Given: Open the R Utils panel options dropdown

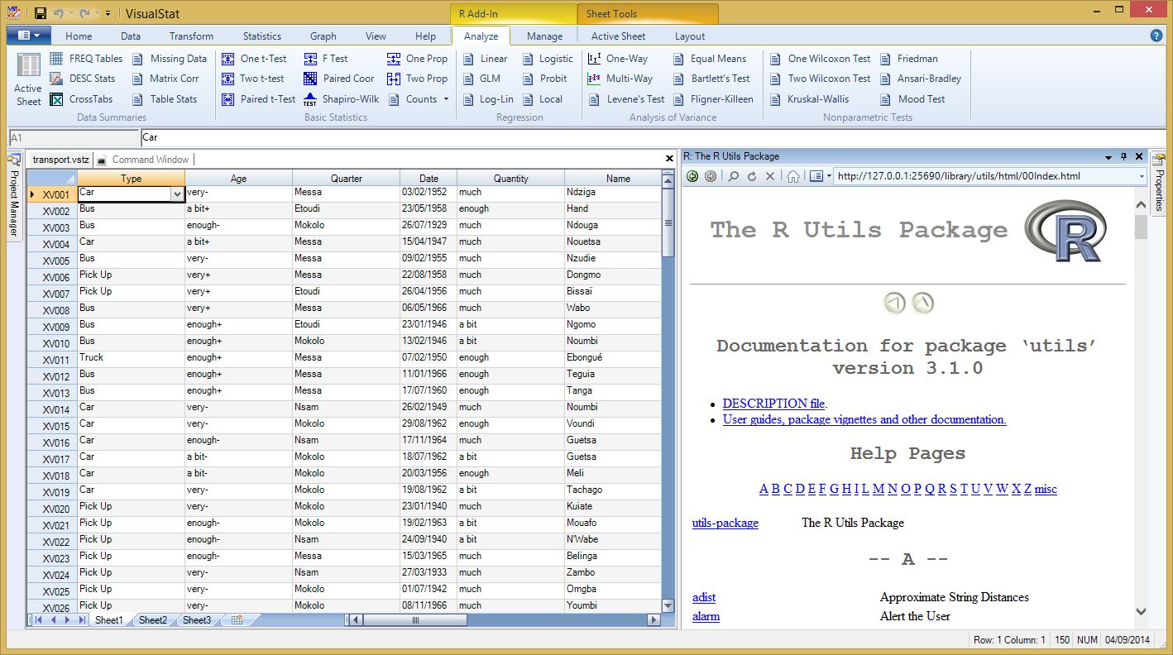Looking at the screenshot, I should coord(1108,156).
